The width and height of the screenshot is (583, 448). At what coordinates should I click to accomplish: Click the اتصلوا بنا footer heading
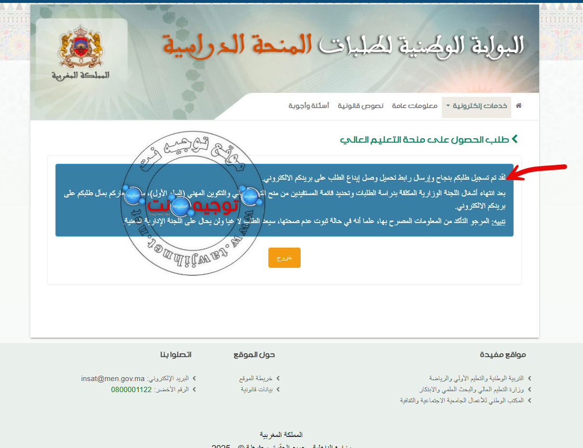coord(176,355)
